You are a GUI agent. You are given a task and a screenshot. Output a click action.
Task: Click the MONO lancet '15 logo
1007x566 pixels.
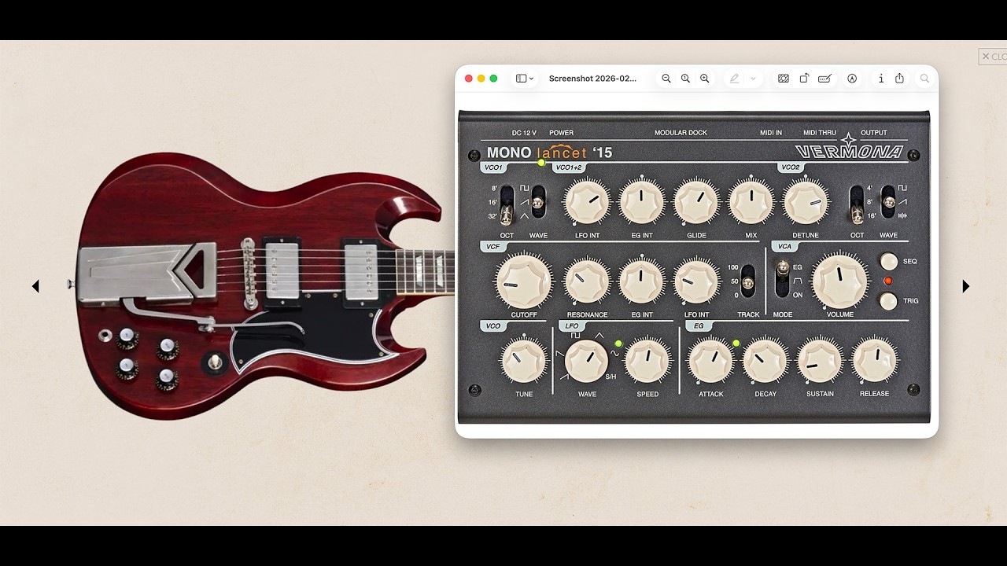[x=549, y=153]
